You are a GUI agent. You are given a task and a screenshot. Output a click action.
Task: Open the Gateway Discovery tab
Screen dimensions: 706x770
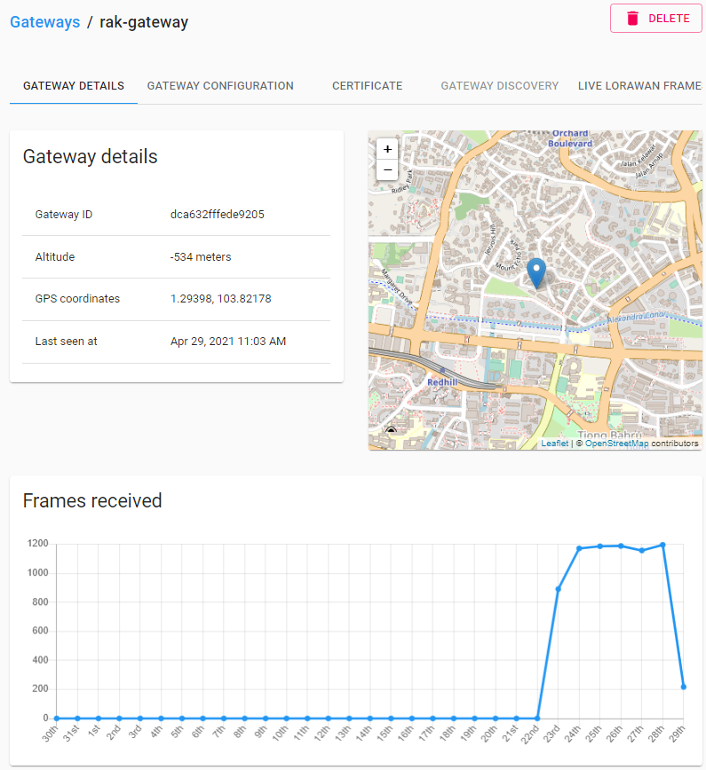[499, 86]
